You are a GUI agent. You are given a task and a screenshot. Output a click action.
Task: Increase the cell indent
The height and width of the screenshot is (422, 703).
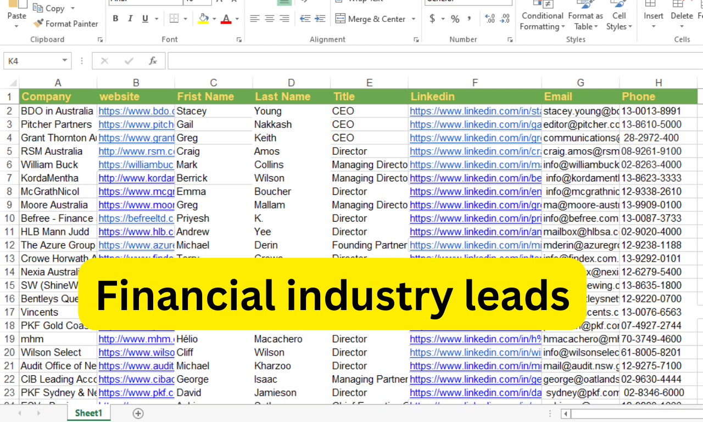click(x=320, y=19)
